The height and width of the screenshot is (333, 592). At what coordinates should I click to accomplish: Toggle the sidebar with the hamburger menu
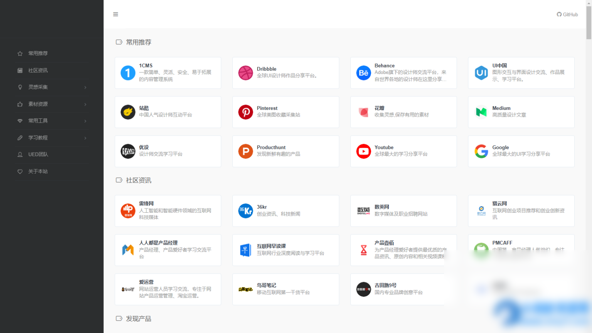116,14
